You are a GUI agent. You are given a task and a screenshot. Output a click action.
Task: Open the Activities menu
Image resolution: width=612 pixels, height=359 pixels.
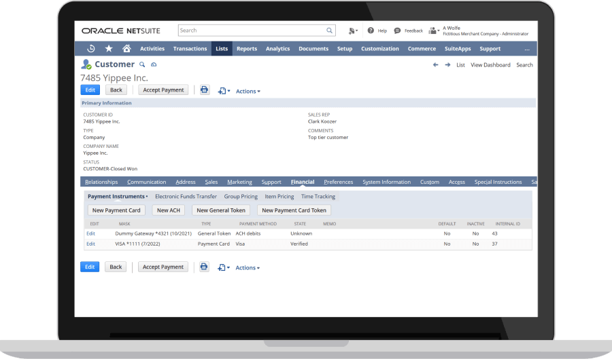click(152, 49)
